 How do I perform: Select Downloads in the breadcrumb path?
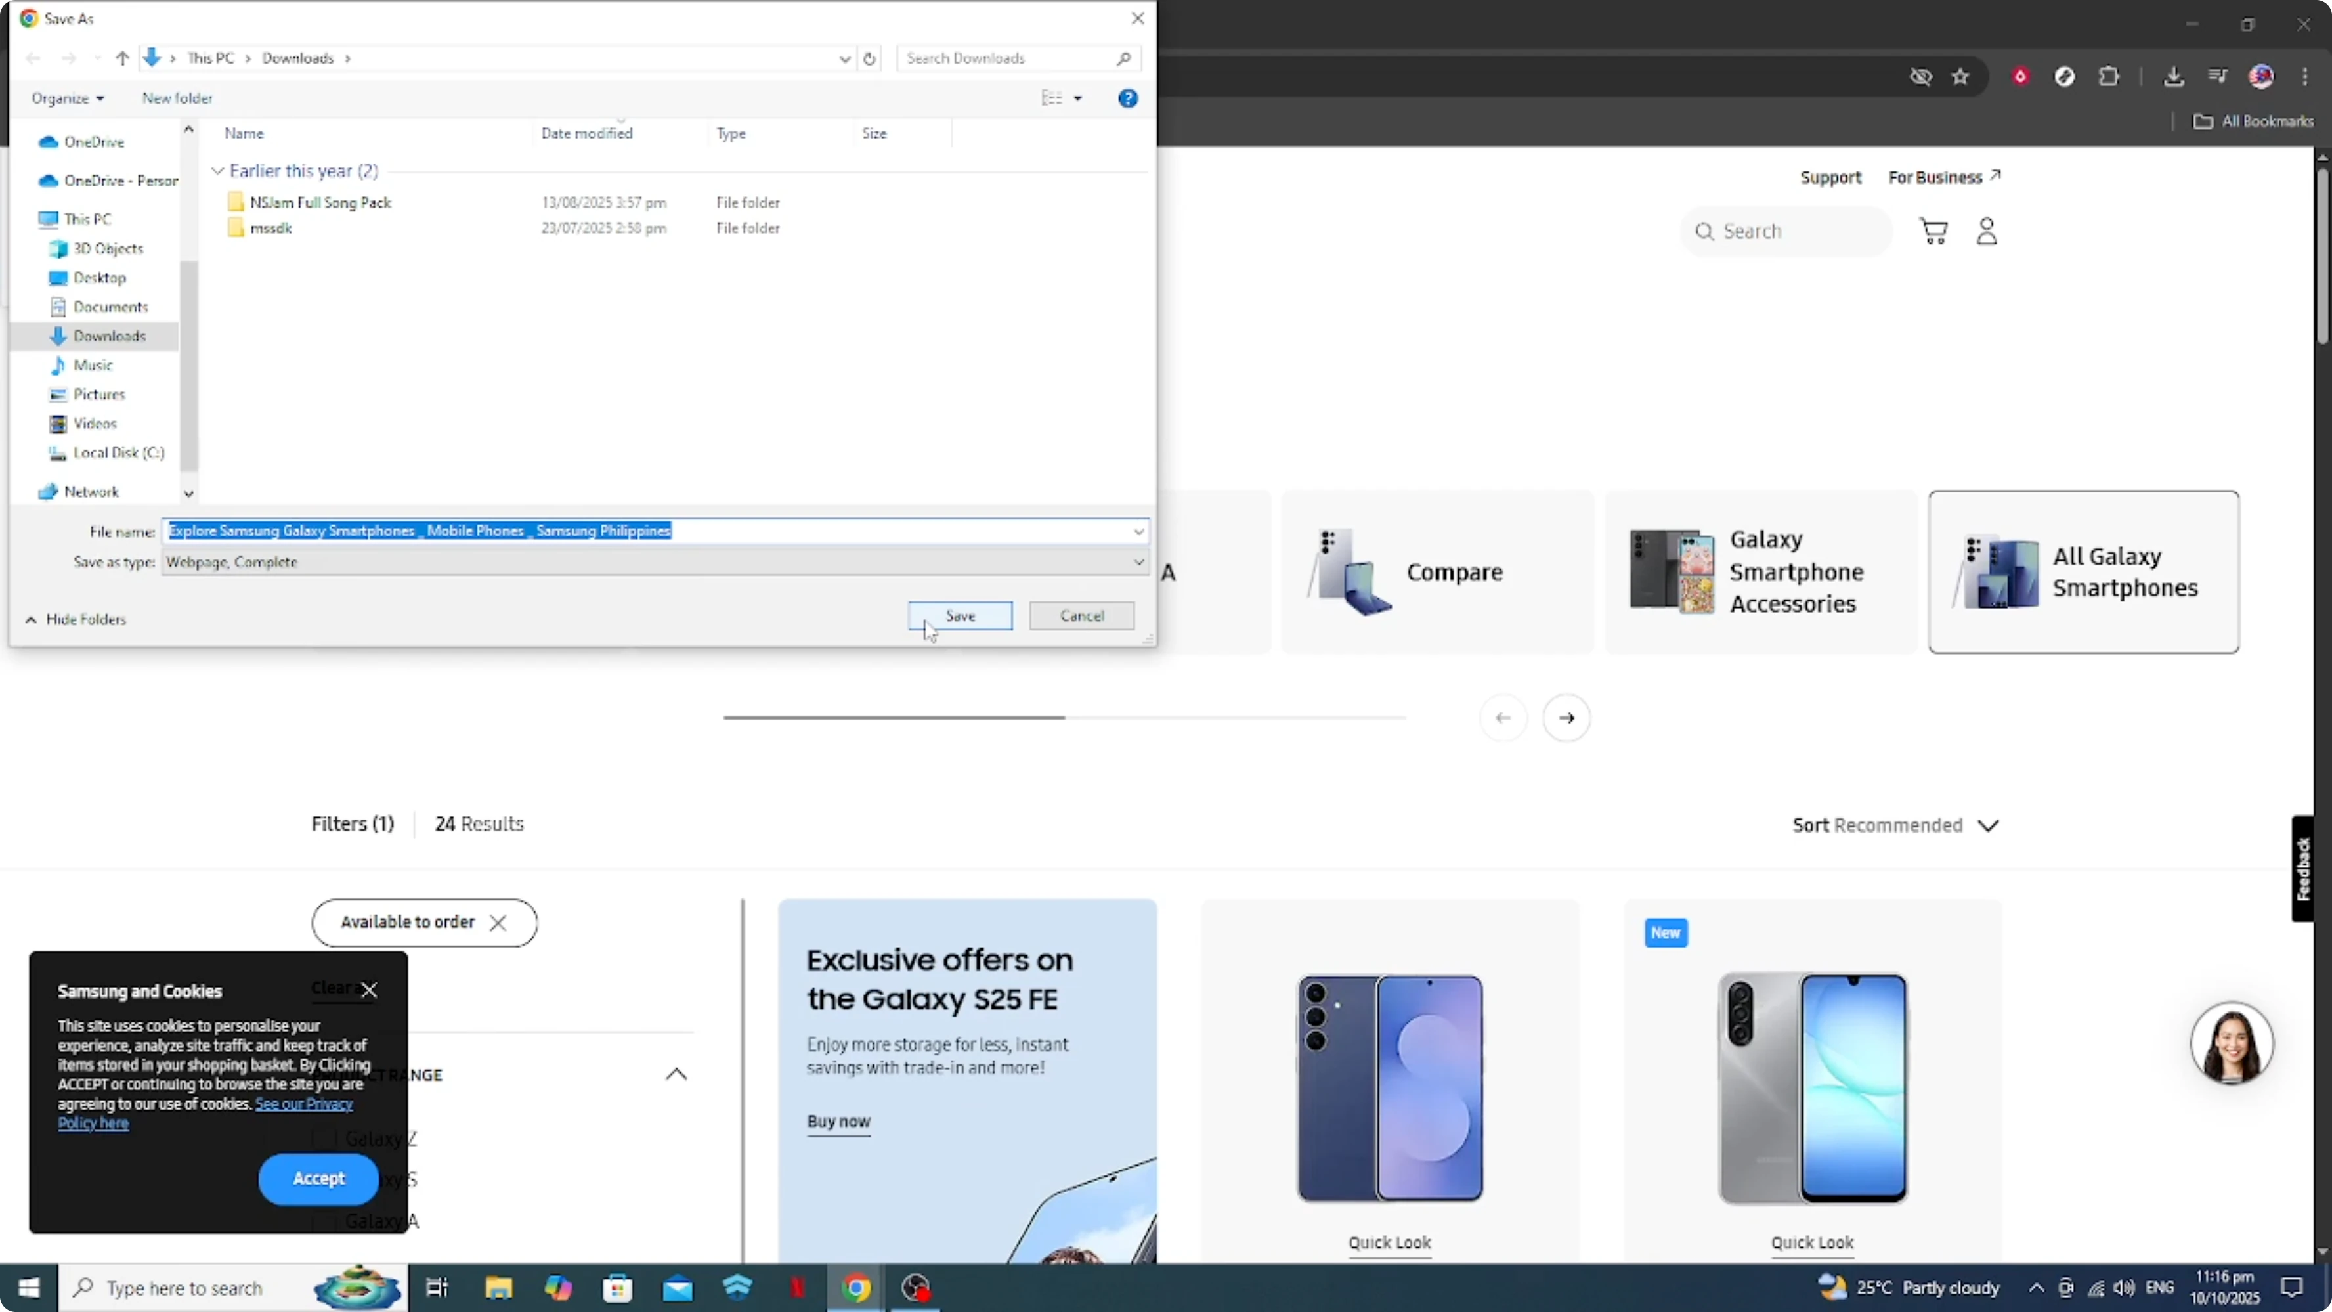pos(298,58)
